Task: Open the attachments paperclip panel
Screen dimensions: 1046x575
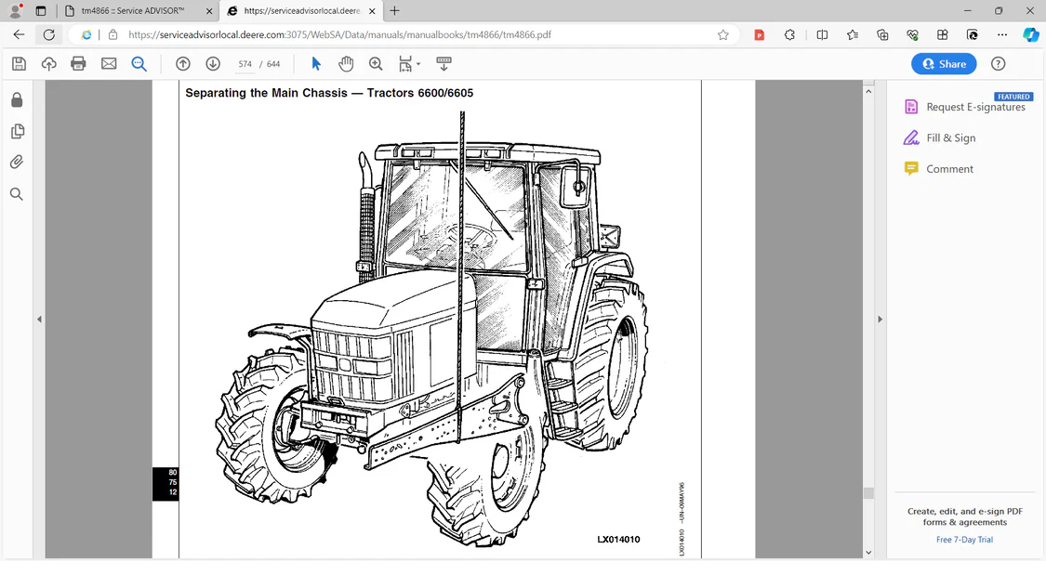Action: coord(17,163)
